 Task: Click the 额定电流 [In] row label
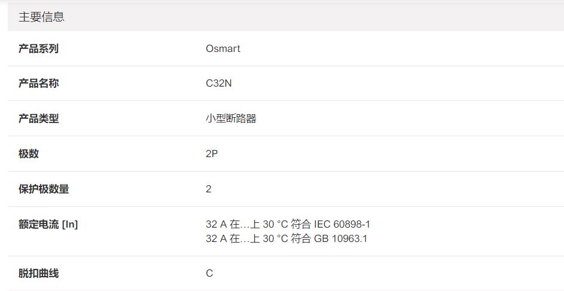pyautogui.click(x=48, y=225)
